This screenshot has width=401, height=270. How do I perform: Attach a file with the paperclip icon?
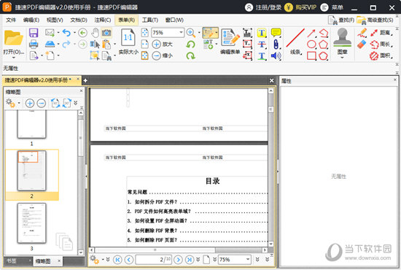coord(276,45)
